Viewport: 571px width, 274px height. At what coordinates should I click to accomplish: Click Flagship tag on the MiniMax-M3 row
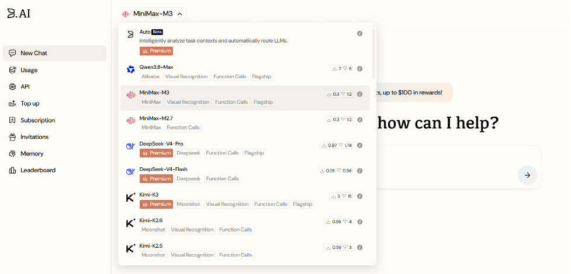coord(263,102)
